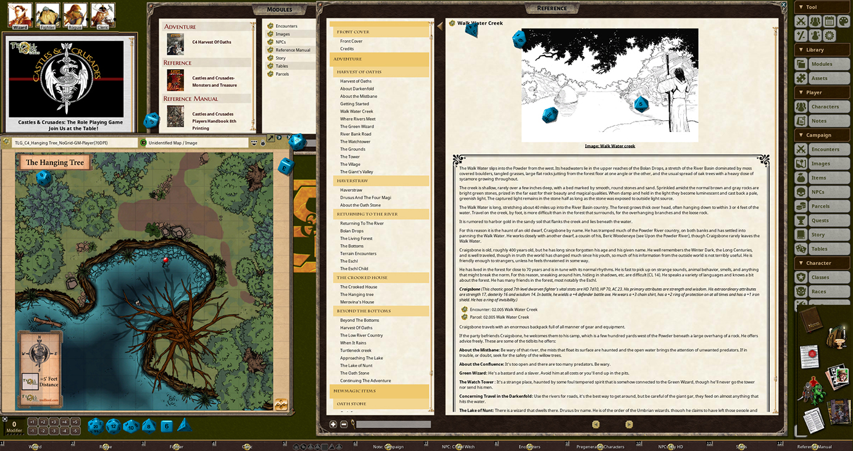The image size is (853, 451).
Task: Open the Modifiers plus-minus tool icon
Action: click(x=801, y=36)
